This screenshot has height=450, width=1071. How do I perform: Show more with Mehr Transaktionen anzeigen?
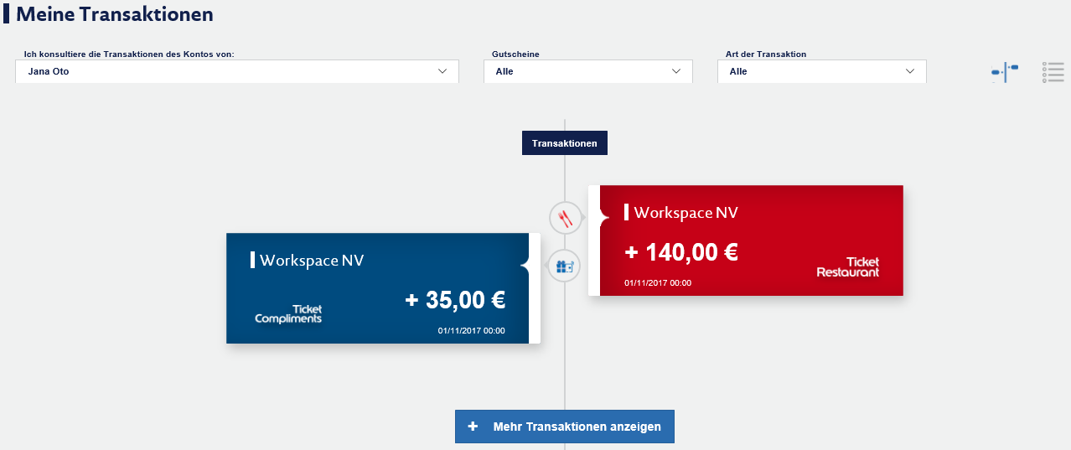565,427
